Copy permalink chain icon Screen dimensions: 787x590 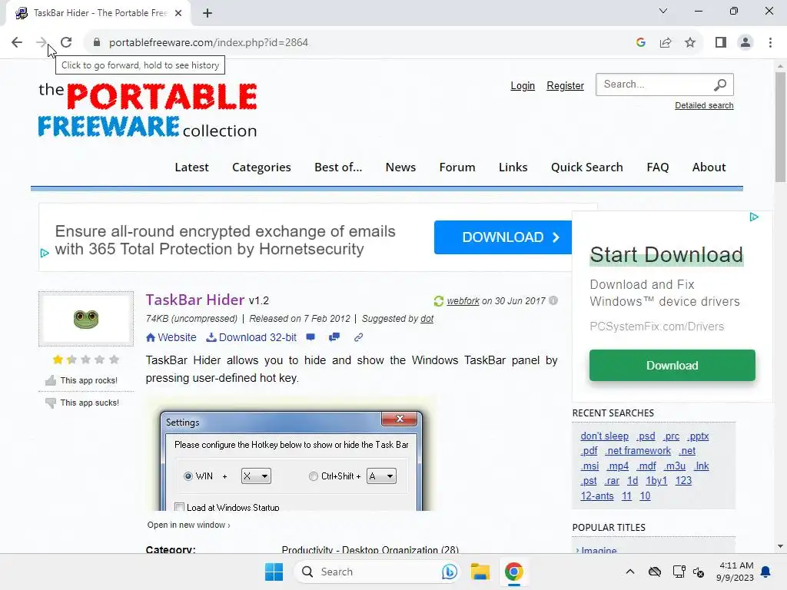pyautogui.click(x=358, y=337)
